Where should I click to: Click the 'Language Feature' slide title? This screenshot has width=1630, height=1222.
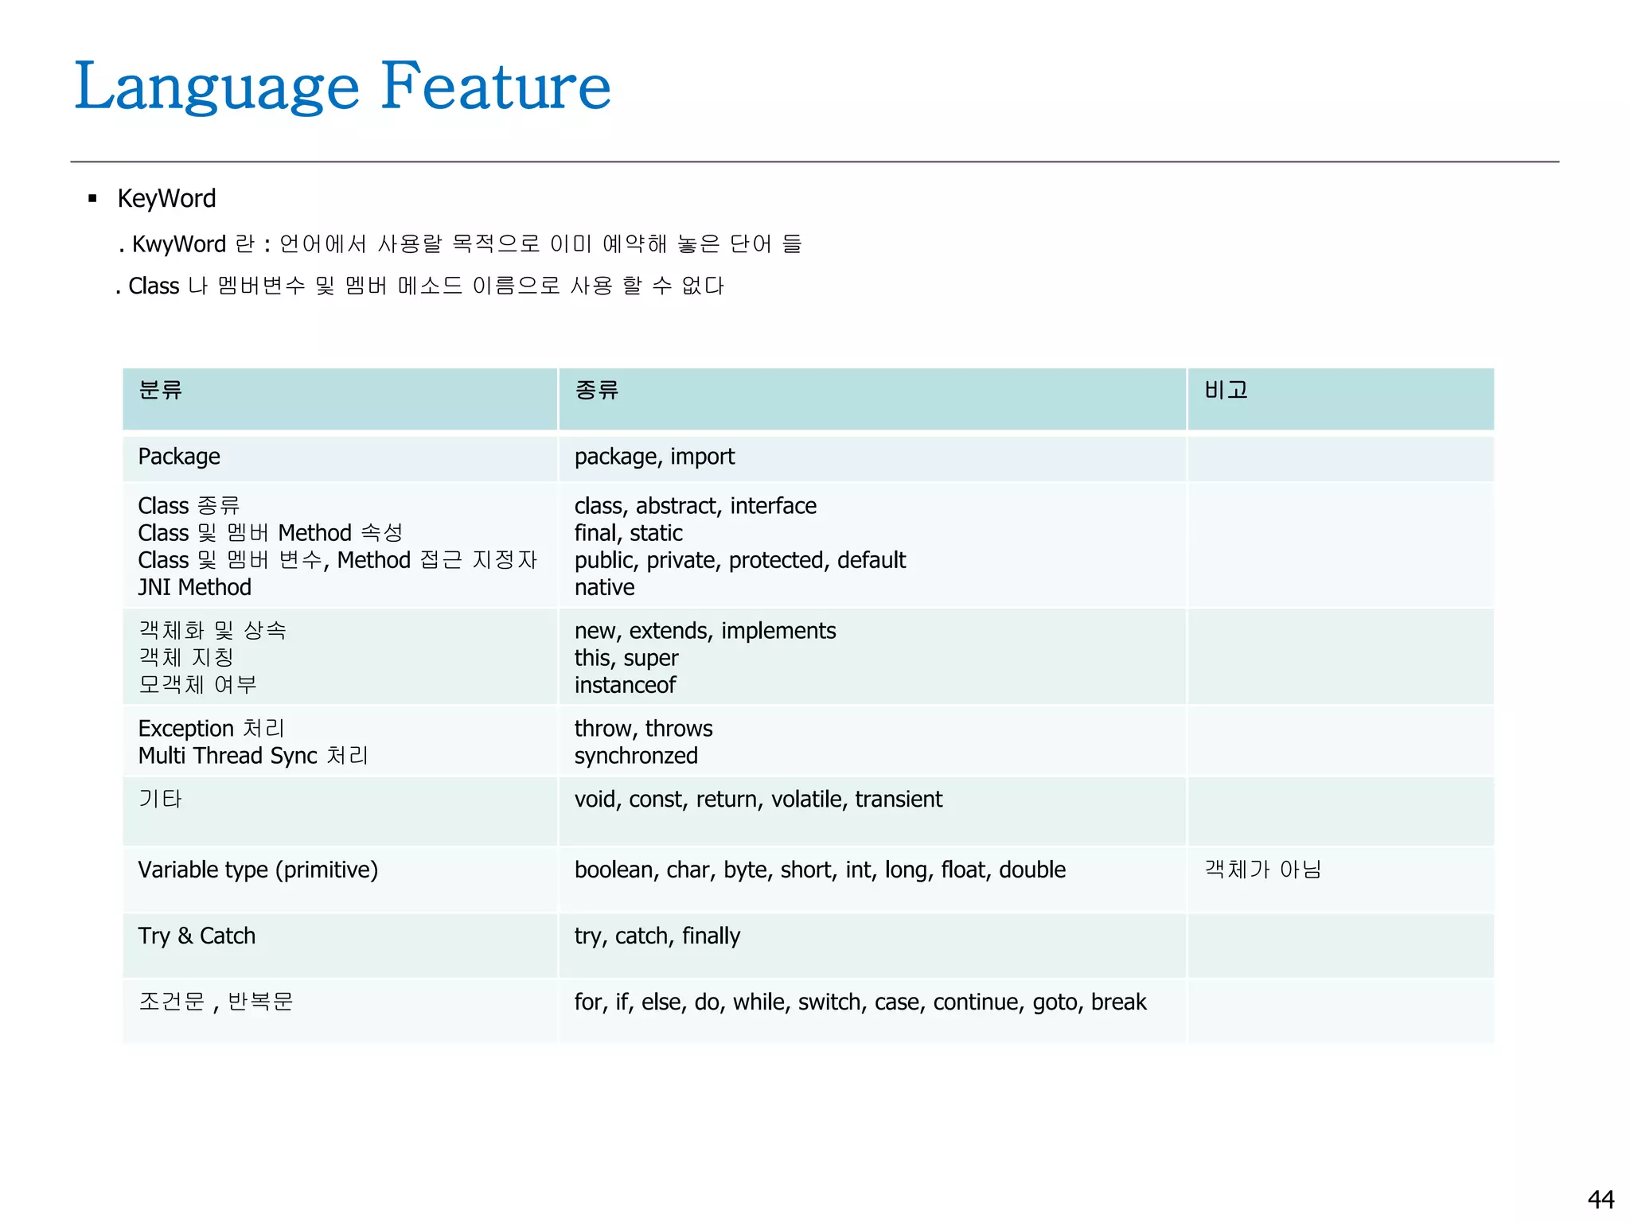coord(342,86)
